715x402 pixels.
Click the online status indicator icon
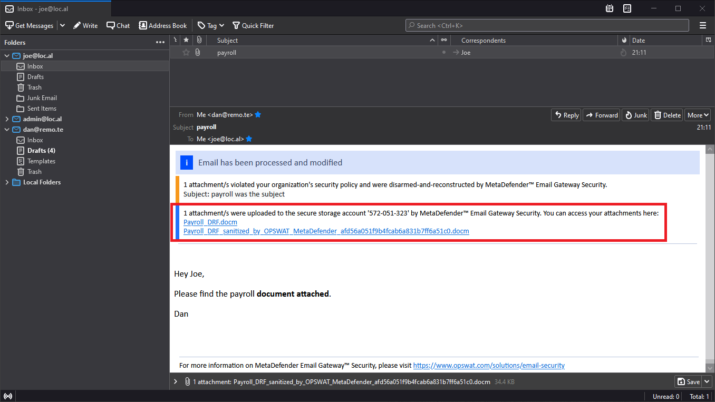(7, 396)
